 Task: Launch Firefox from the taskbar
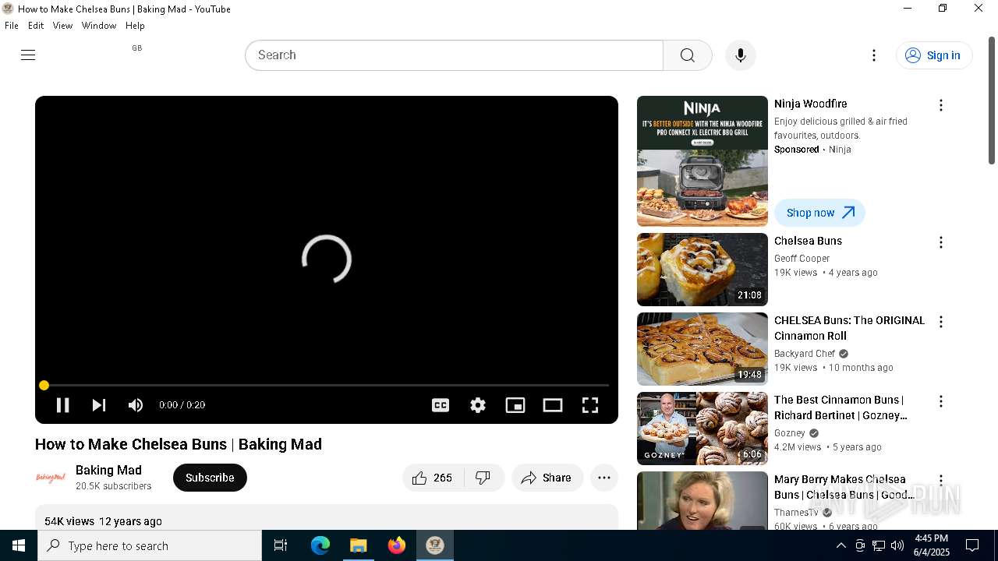(397, 545)
